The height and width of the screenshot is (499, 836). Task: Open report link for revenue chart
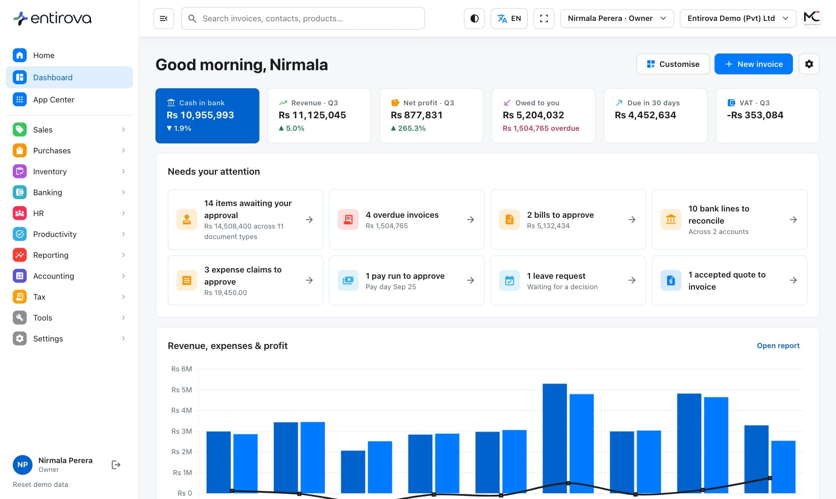click(x=778, y=346)
